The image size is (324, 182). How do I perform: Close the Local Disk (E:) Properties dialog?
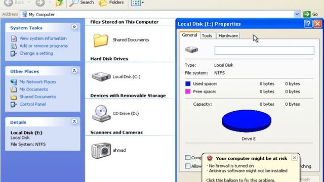tap(317, 24)
